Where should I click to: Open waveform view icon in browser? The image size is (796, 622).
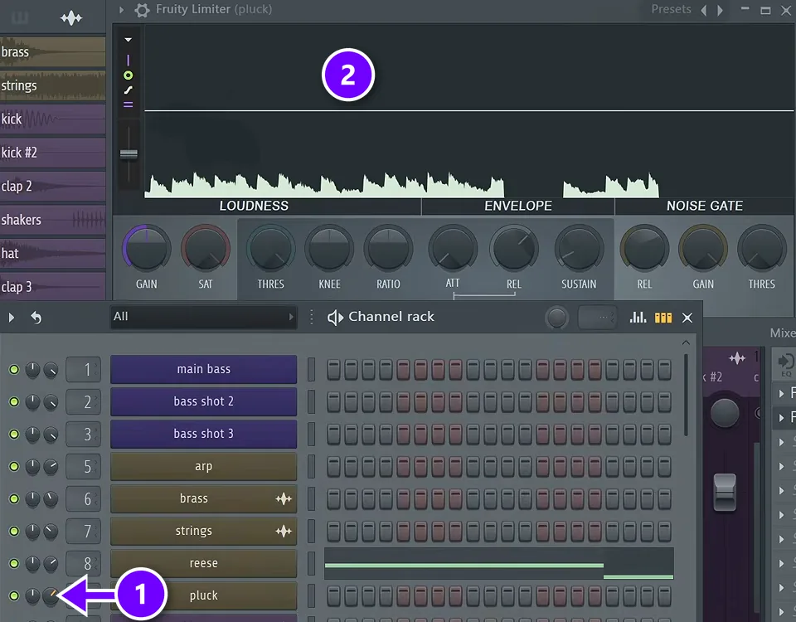(x=71, y=18)
